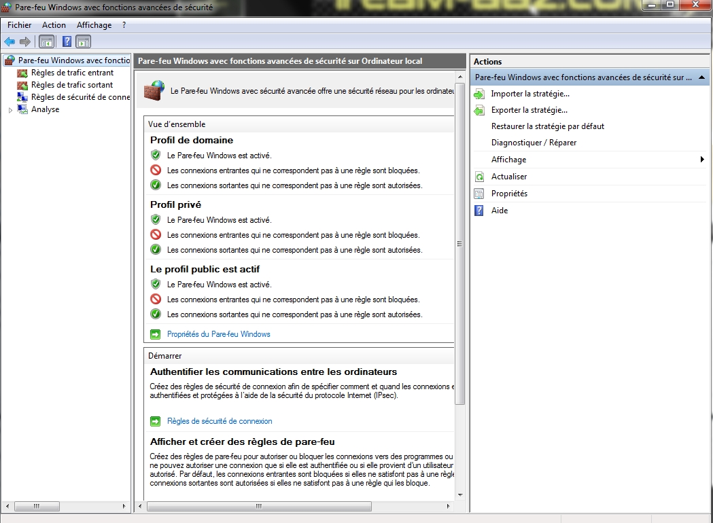The image size is (713, 523).
Task: Click the 'Profil de domaine' heading
Action: pyautogui.click(x=192, y=141)
